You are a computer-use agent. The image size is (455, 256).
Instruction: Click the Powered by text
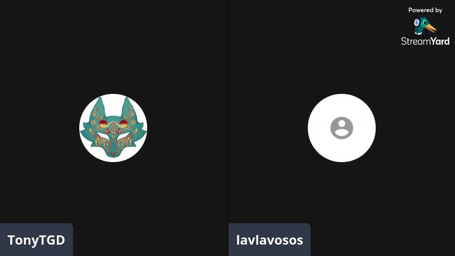pyautogui.click(x=425, y=10)
